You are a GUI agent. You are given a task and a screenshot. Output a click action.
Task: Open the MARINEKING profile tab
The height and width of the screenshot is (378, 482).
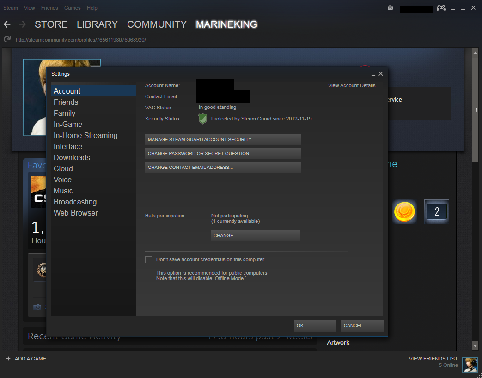coord(226,24)
